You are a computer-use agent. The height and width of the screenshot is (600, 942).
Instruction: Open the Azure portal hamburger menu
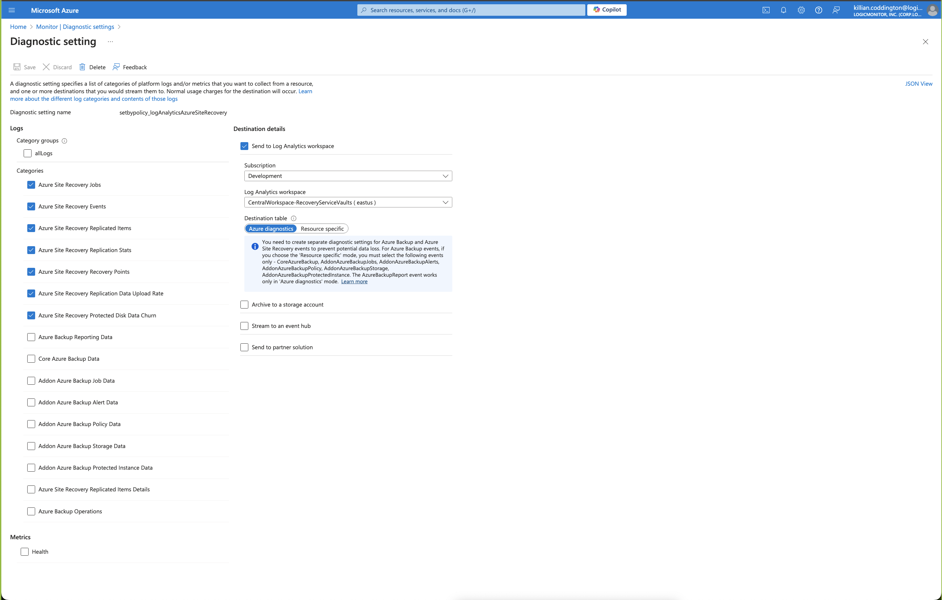click(x=12, y=10)
